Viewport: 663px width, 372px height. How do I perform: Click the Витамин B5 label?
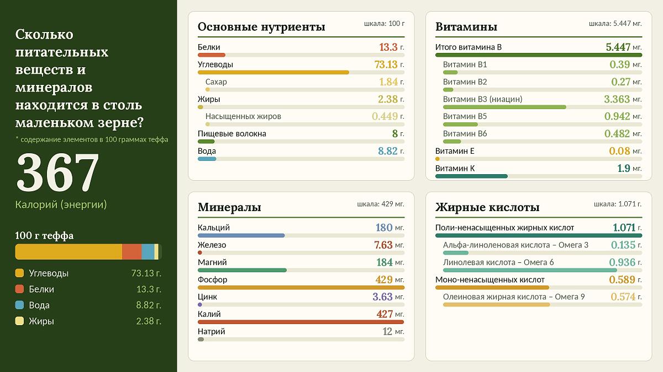tap(465, 116)
